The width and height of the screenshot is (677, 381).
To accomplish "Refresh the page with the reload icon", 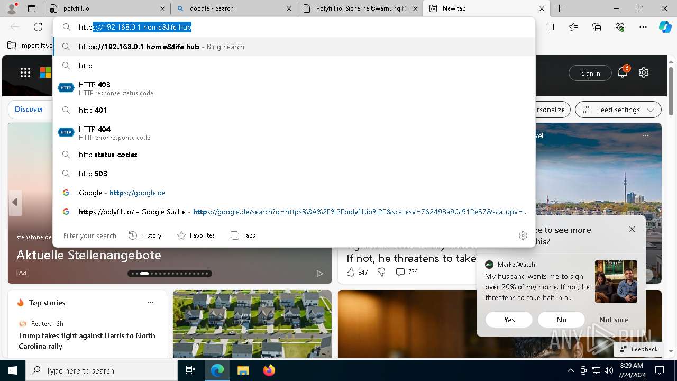I will tap(38, 27).
